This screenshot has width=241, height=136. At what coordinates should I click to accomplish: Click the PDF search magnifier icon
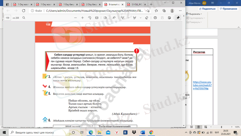coord(23,18)
